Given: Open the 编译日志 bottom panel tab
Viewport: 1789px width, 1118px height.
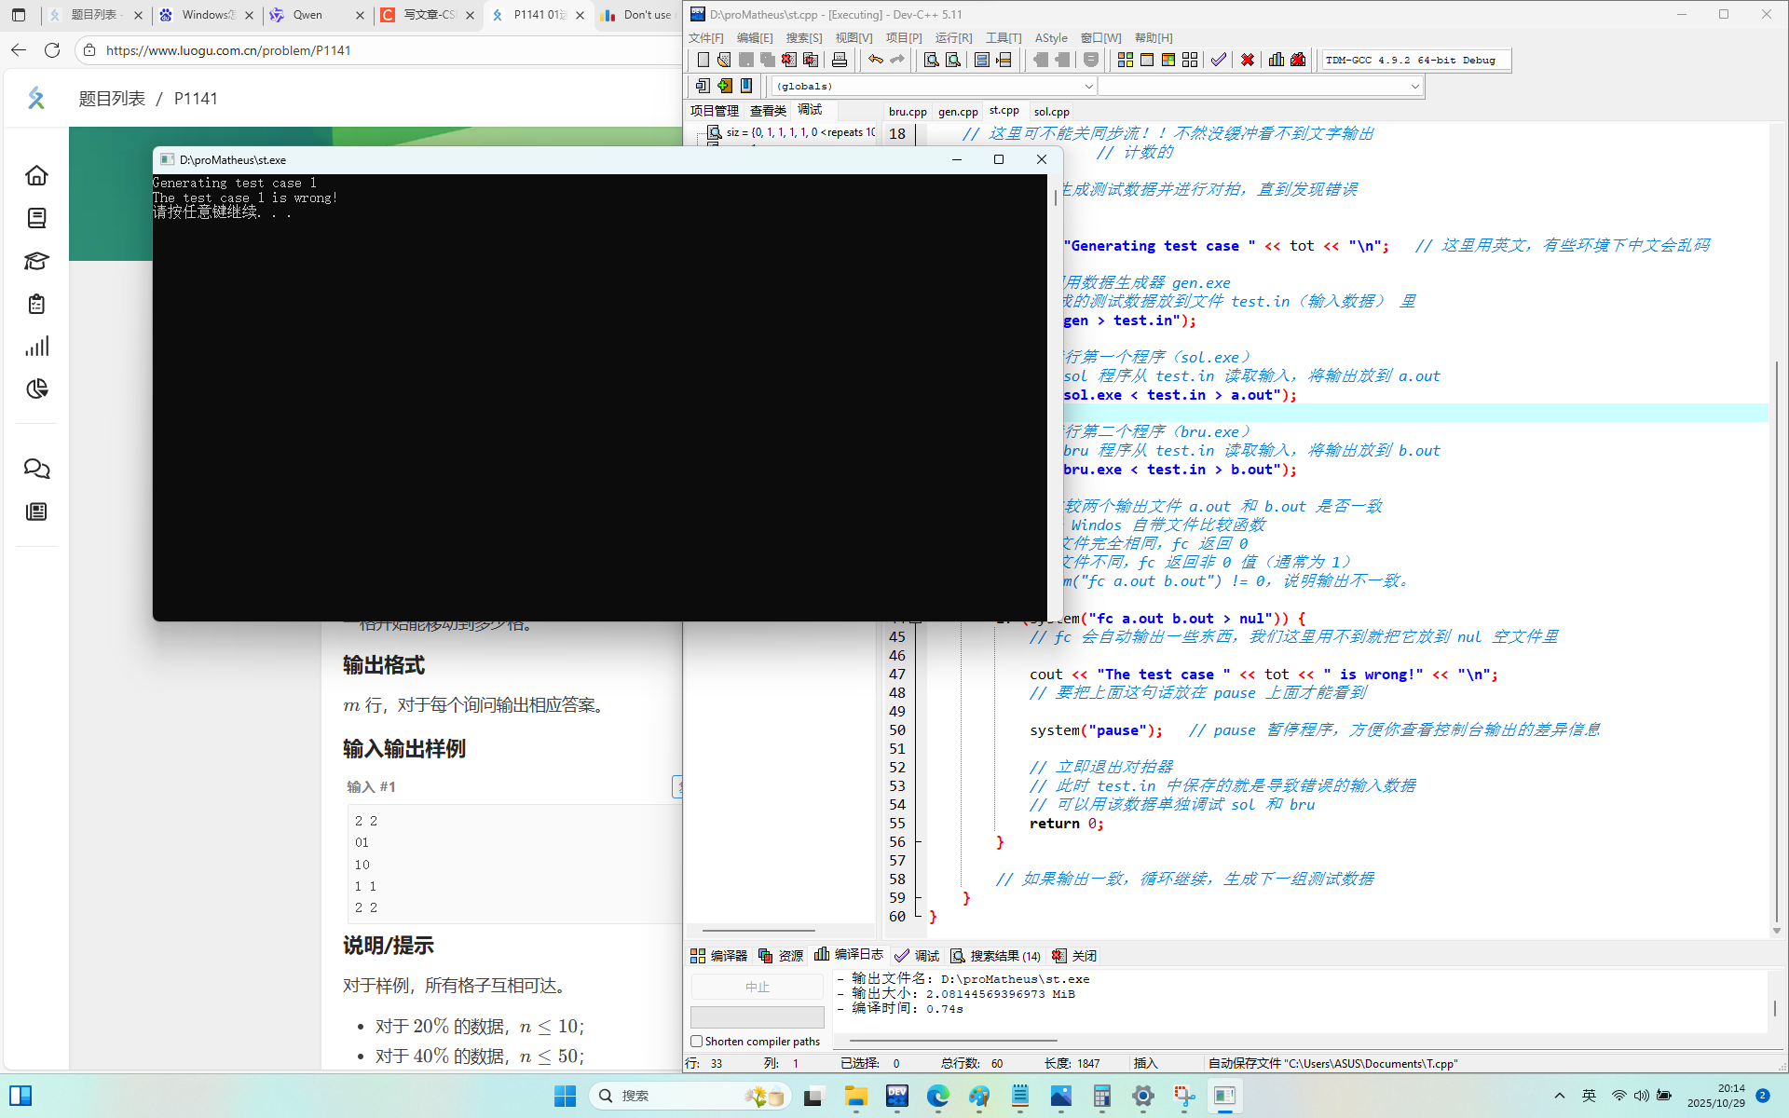Looking at the screenshot, I should [849, 955].
